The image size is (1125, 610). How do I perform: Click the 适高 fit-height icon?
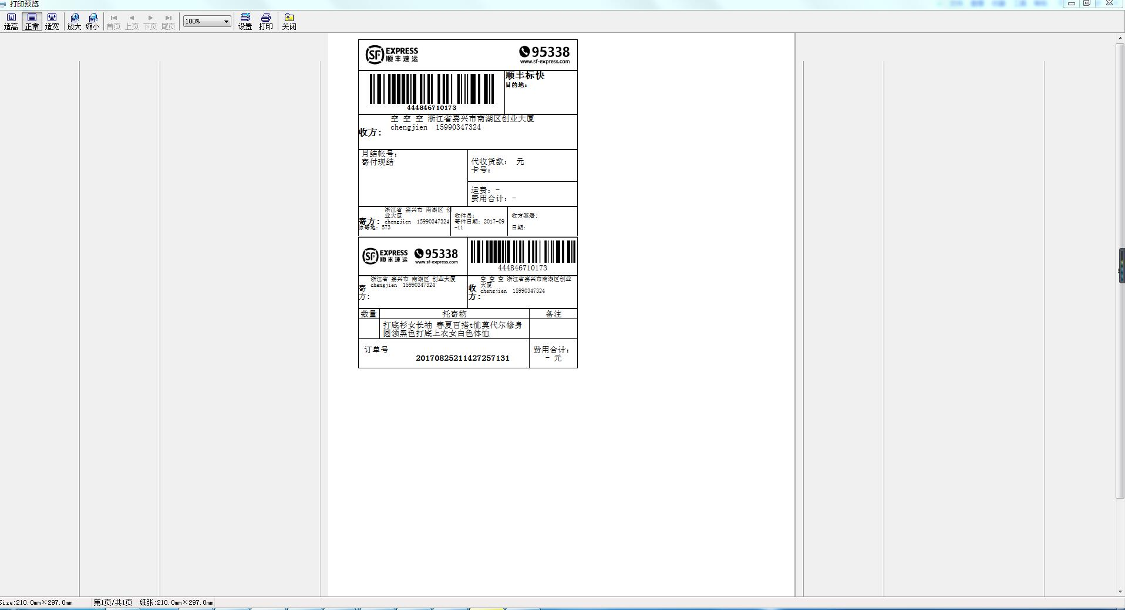pyautogui.click(x=11, y=22)
